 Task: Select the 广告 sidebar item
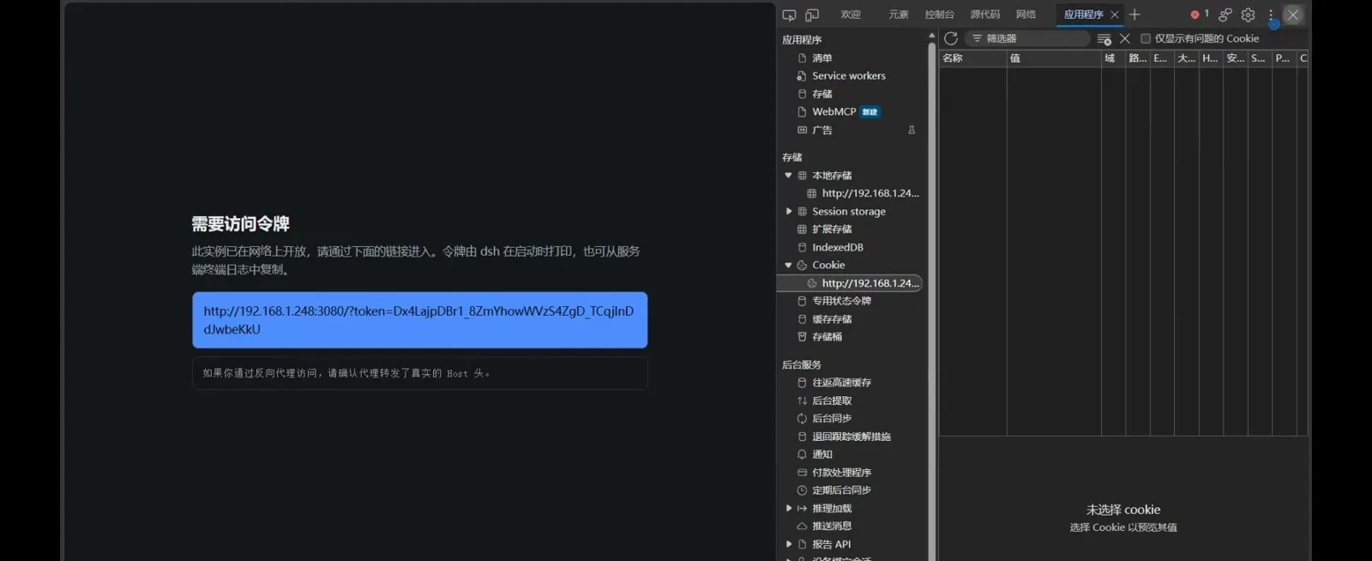pos(821,130)
